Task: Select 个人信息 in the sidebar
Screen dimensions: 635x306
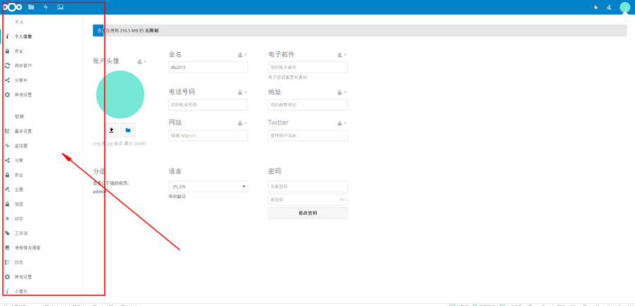Action: click(23, 37)
